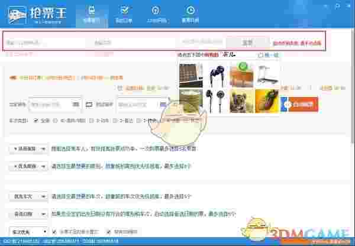
Task: Select the treadmill captcha image
Action: (267, 75)
